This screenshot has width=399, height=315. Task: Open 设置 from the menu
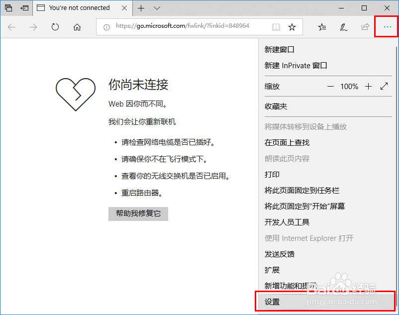tap(272, 302)
